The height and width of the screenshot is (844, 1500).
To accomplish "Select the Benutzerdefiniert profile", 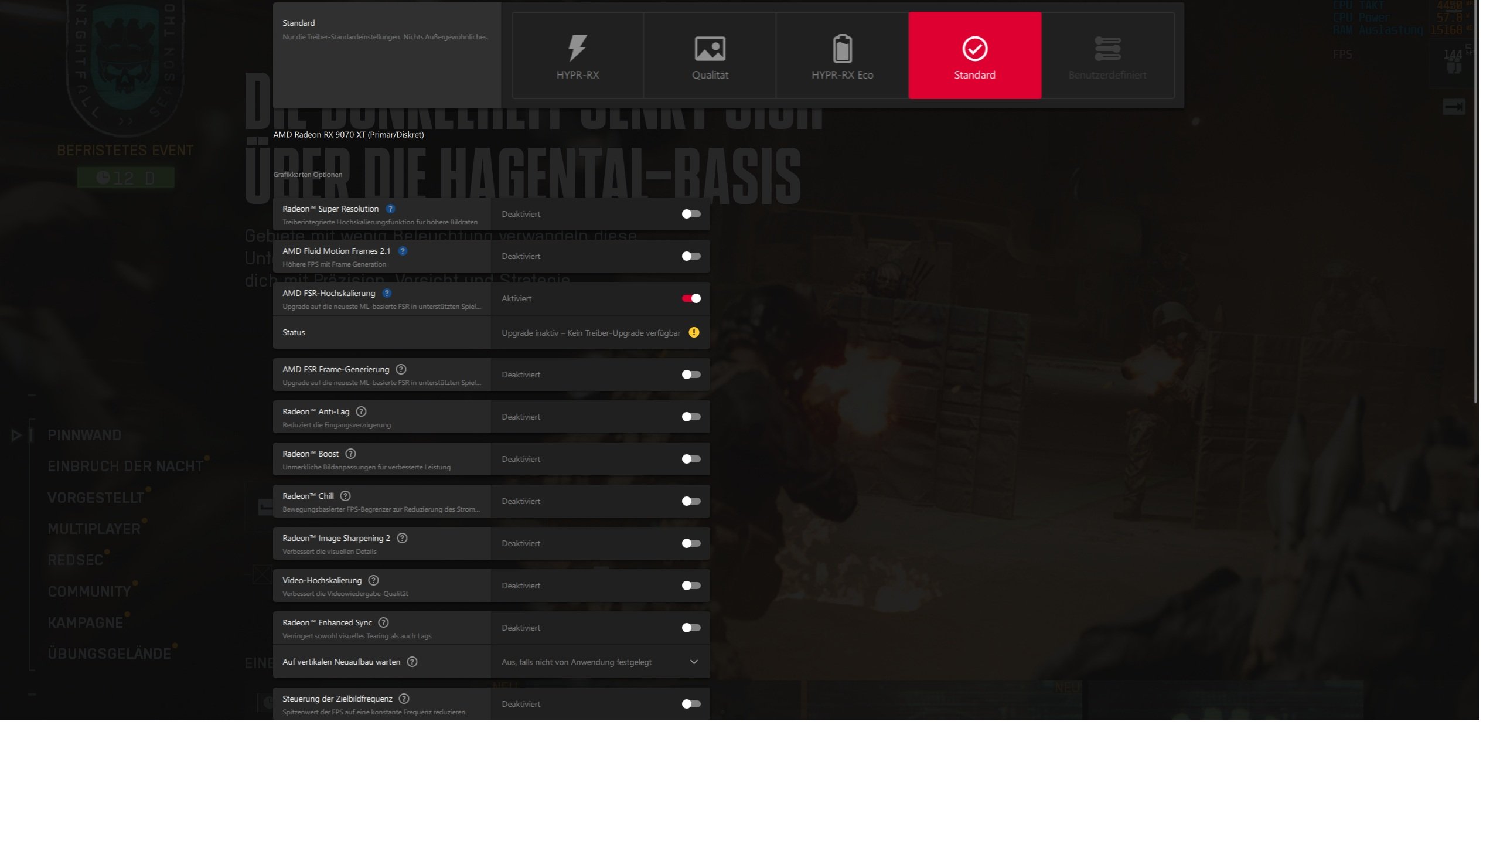I will pos(1107,56).
